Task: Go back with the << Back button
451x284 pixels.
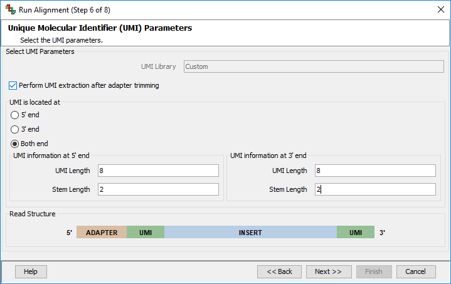Action: tap(279, 271)
